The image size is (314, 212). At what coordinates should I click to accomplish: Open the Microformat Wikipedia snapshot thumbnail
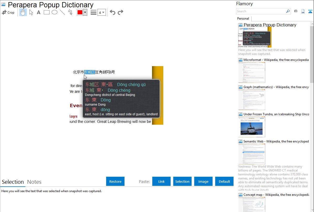252,72
